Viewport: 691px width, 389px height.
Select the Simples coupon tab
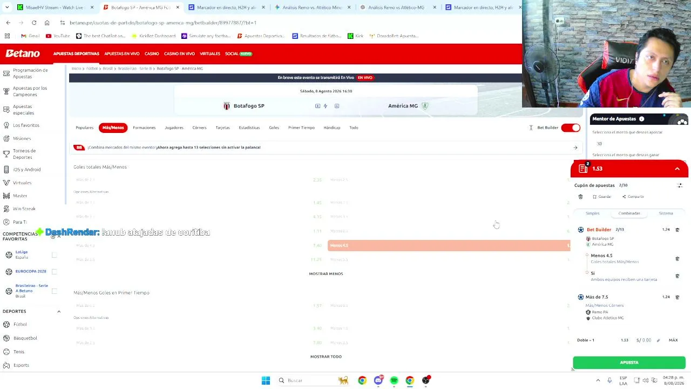click(x=593, y=213)
